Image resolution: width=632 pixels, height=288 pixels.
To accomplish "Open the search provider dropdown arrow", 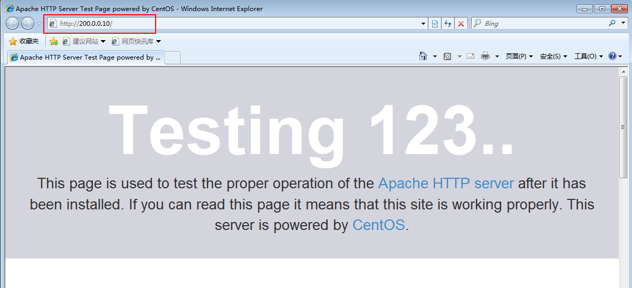I will [x=623, y=23].
